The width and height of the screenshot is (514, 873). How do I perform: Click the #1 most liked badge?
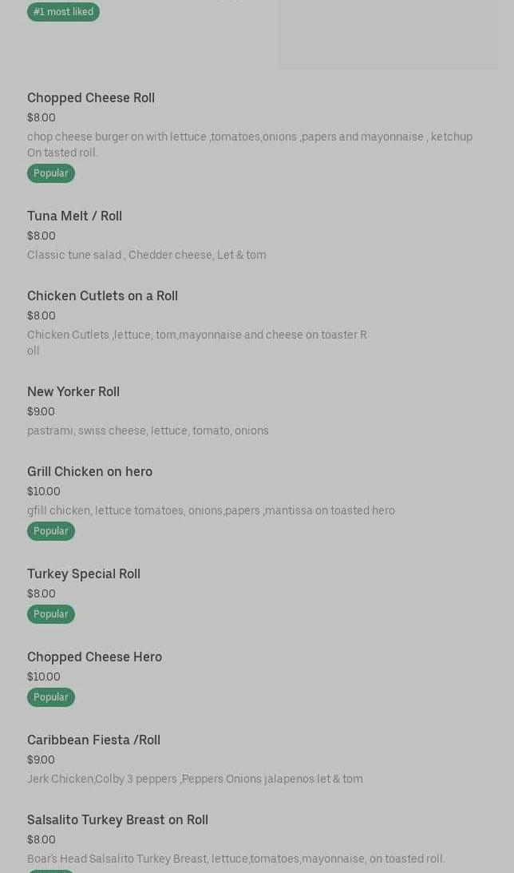pos(63,12)
